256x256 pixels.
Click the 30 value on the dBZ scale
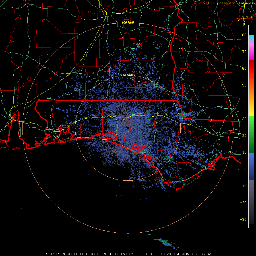coord(244,119)
